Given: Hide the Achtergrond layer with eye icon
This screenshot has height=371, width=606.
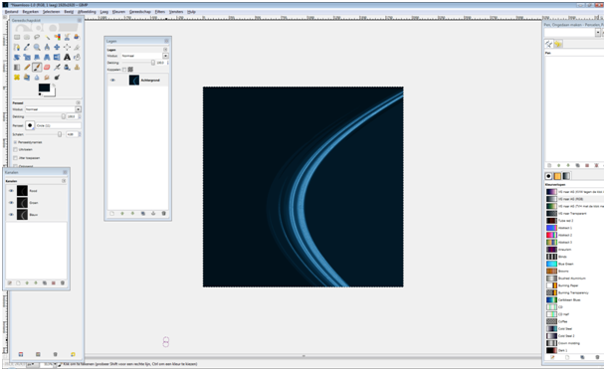Looking at the screenshot, I should pos(112,81).
